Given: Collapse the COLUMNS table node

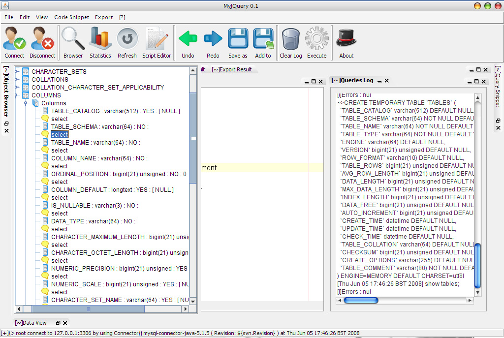Looking at the screenshot, I should (x=17, y=95).
